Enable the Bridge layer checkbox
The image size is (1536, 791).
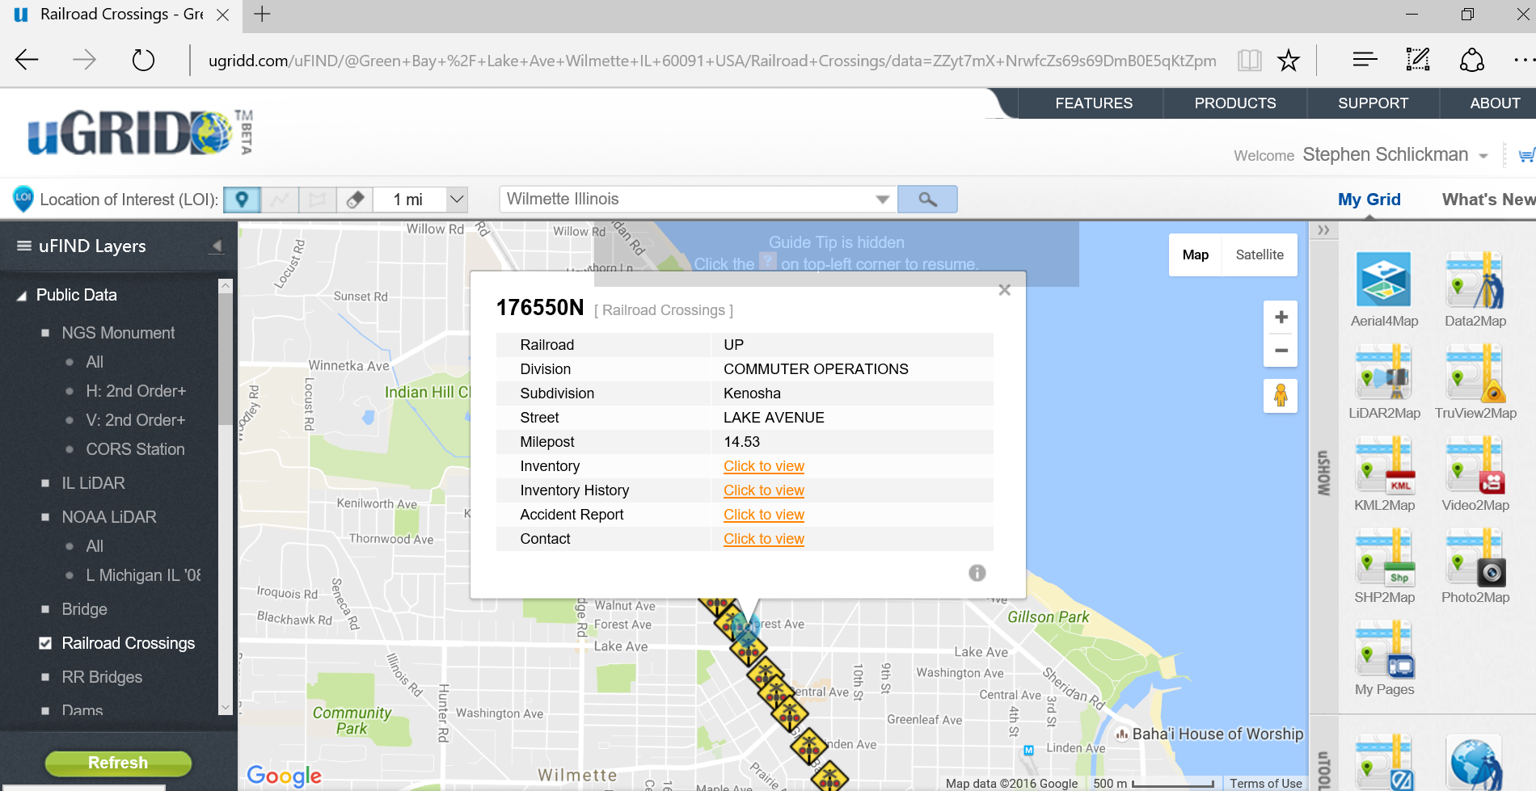[x=46, y=609]
